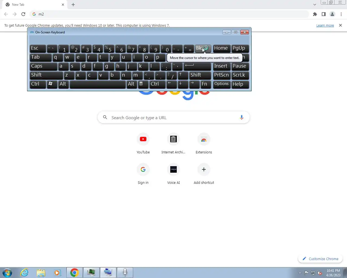The height and width of the screenshot is (278, 347).
Task: Open the Chrome profile avatar
Action: click(332, 14)
